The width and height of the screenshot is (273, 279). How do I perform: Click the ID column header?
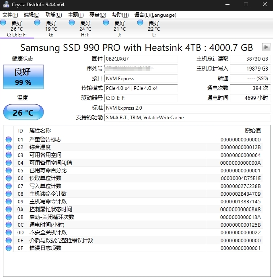[20, 131]
